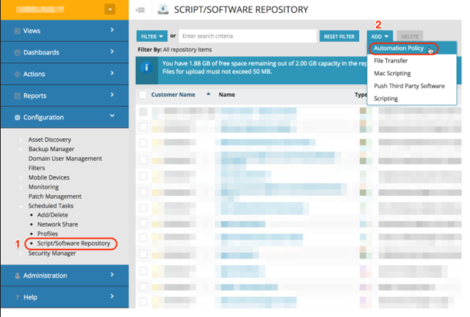The width and height of the screenshot is (470, 317).
Task: Open the FILTER dropdown
Action: tap(151, 36)
